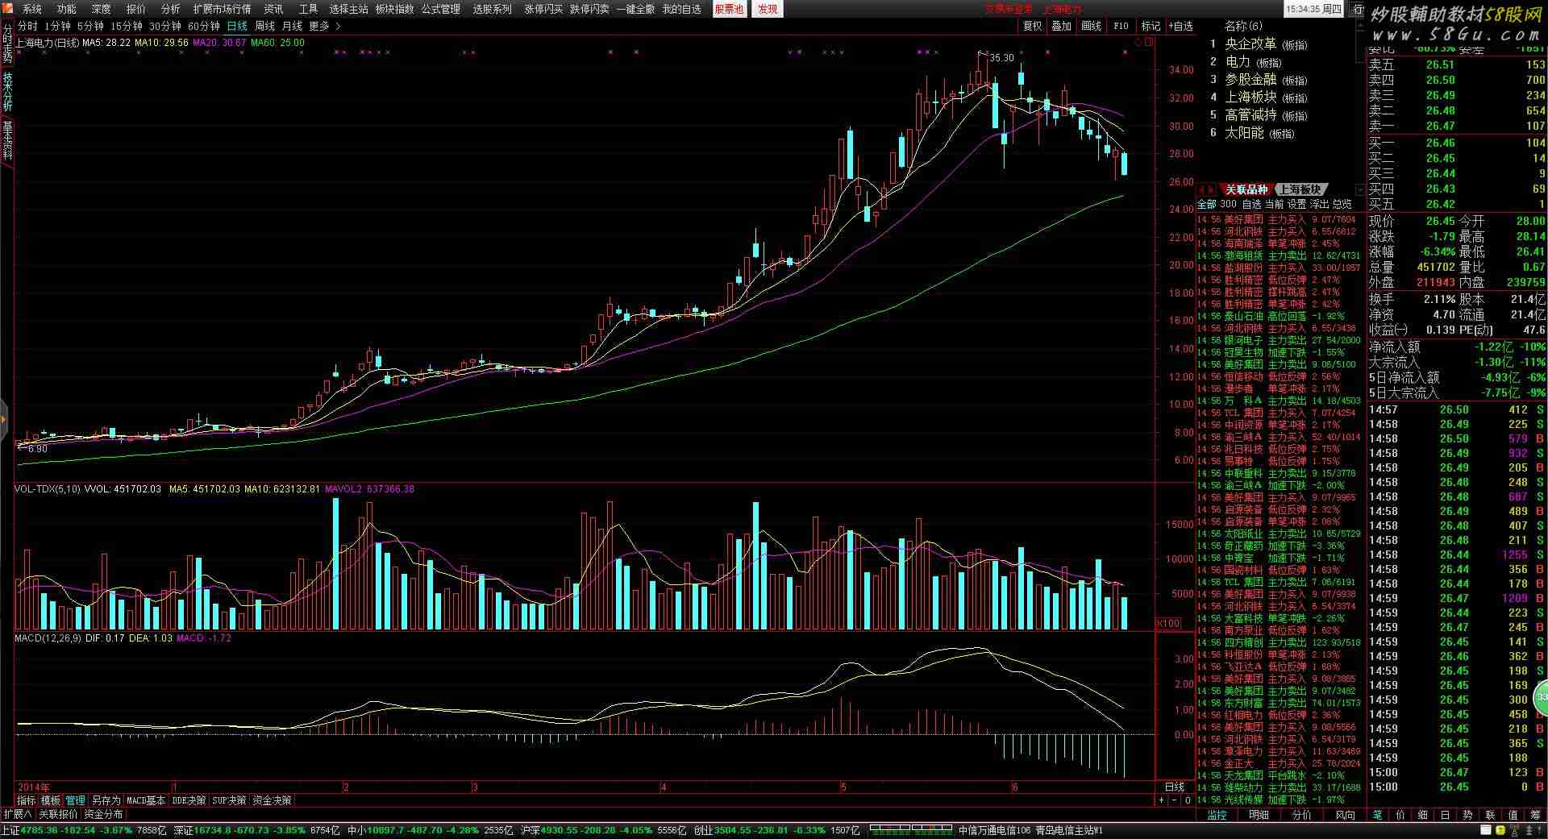Open alert 设置 settings
The image size is (1548, 839).
(x=1296, y=205)
